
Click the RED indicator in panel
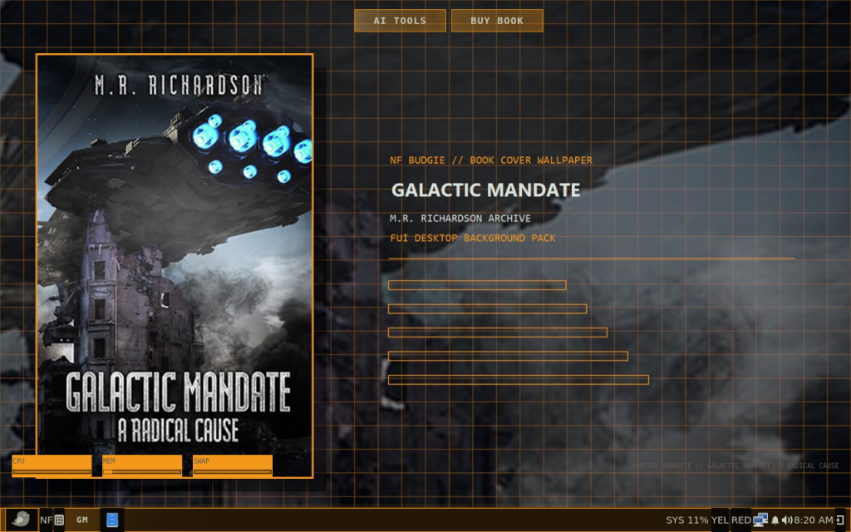coord(740,520)
